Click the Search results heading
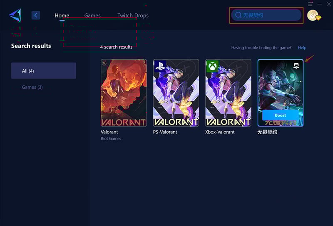 pos(31,46)
